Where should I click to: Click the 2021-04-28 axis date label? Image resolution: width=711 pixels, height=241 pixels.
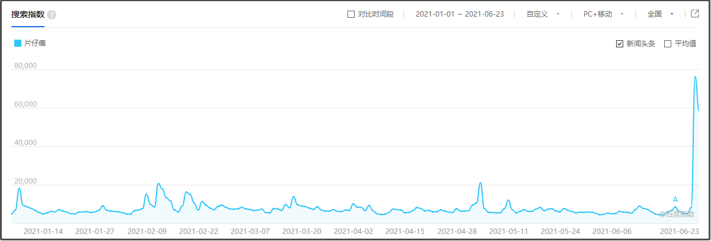(457, 231)
